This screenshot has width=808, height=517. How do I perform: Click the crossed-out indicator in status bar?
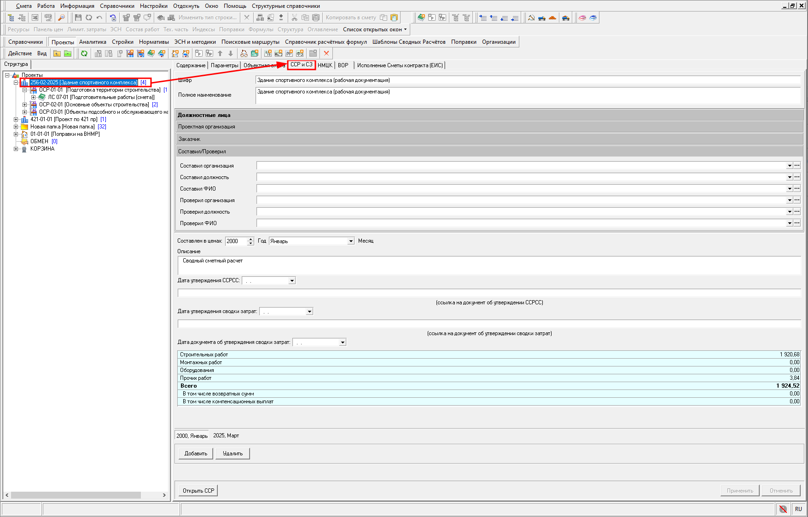coord(783,509)
